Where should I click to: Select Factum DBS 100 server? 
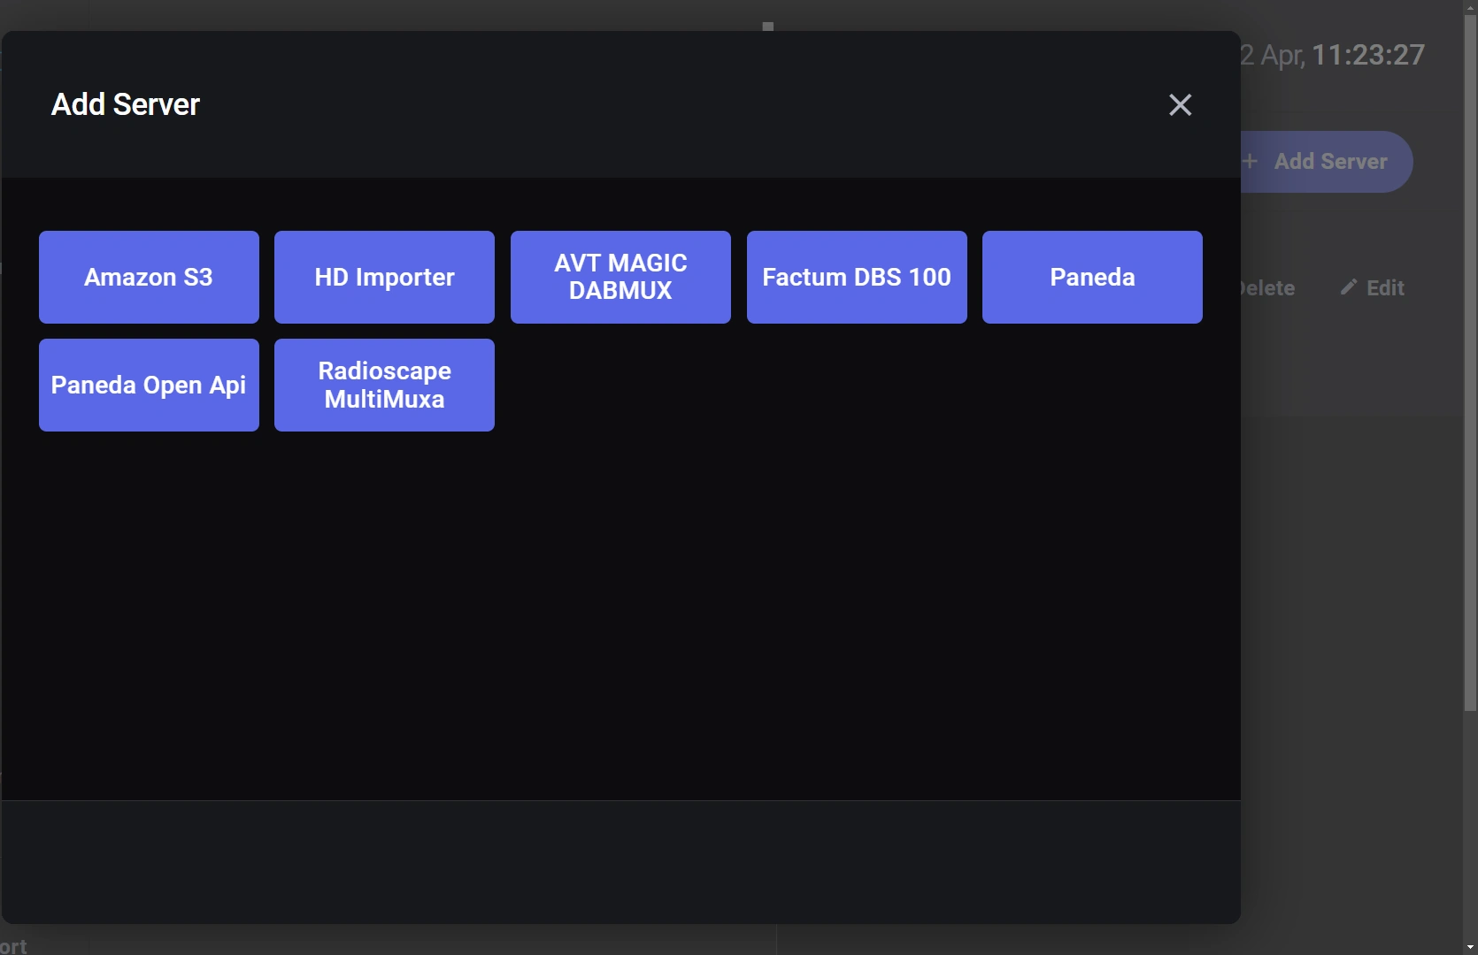[857, 277]
